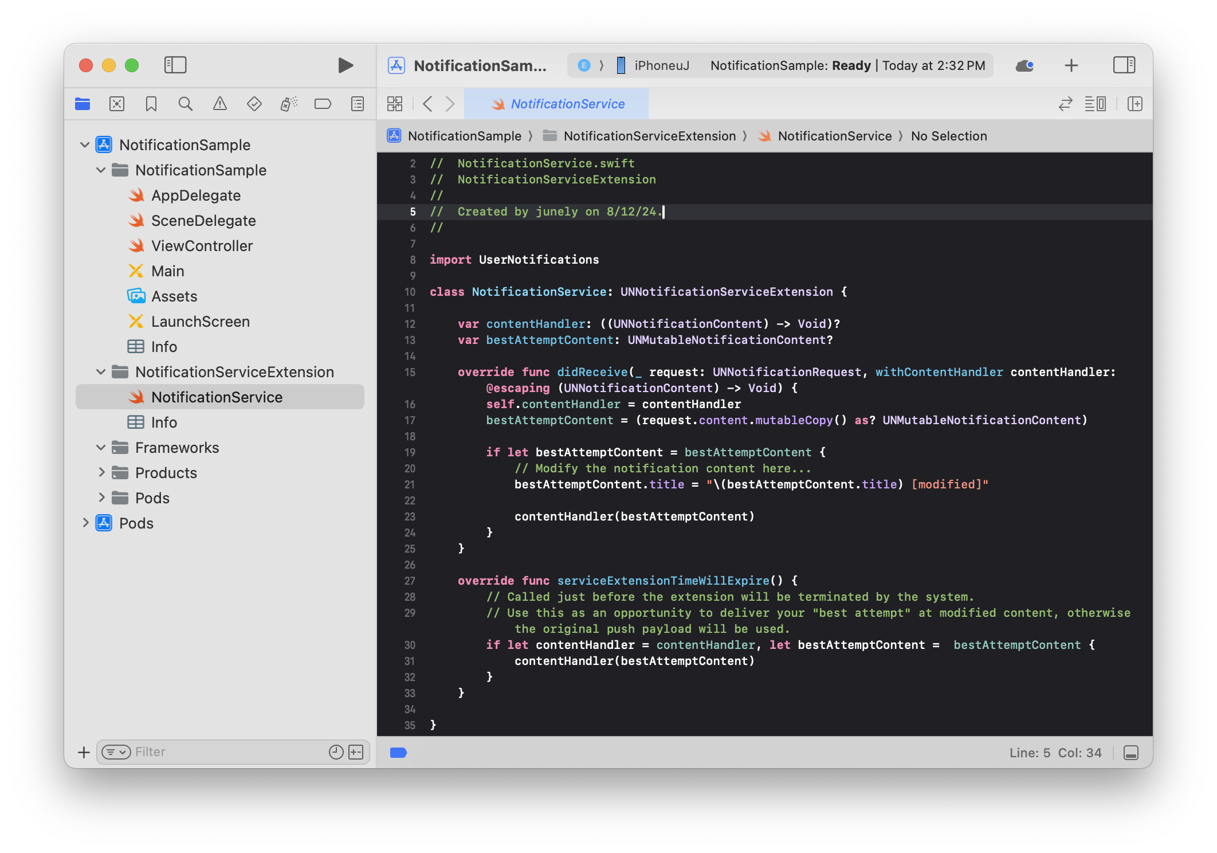Open the Report navigator icon
This screenshot has width=1217, height=853.
[x=358, y=104]
